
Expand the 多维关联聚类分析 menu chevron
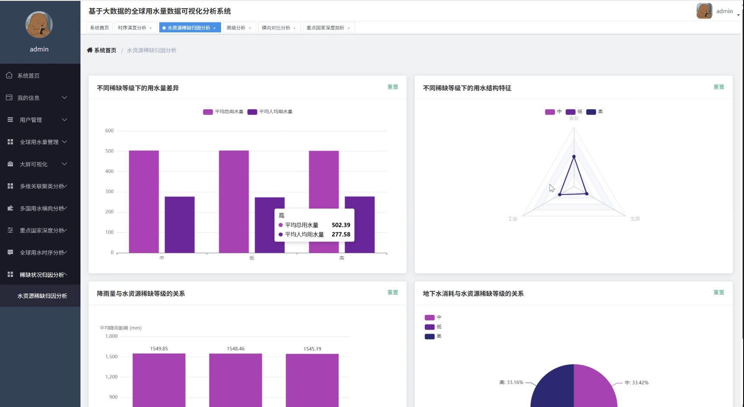tap(65, 186)
